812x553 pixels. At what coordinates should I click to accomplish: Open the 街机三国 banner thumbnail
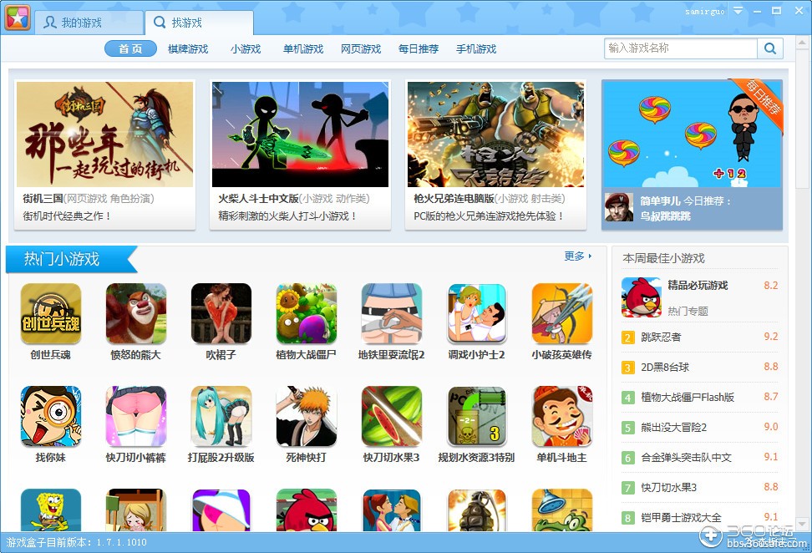pyautogui.click(x=104, y=134)
